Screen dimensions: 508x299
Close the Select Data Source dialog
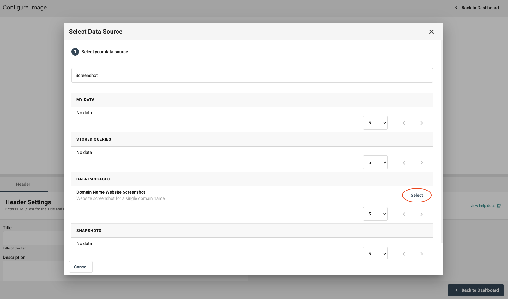(x=431, y=32)
